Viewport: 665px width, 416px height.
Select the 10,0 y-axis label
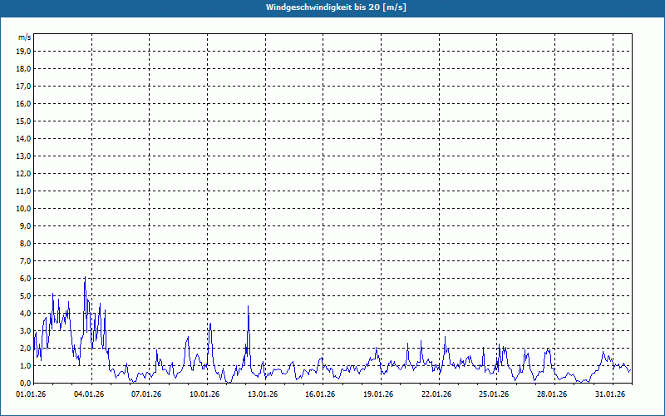coord(24,209)
